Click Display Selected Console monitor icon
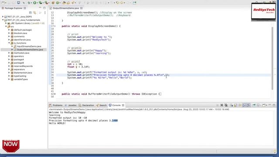Screen dimensions: 279x157 pos(258,105)
